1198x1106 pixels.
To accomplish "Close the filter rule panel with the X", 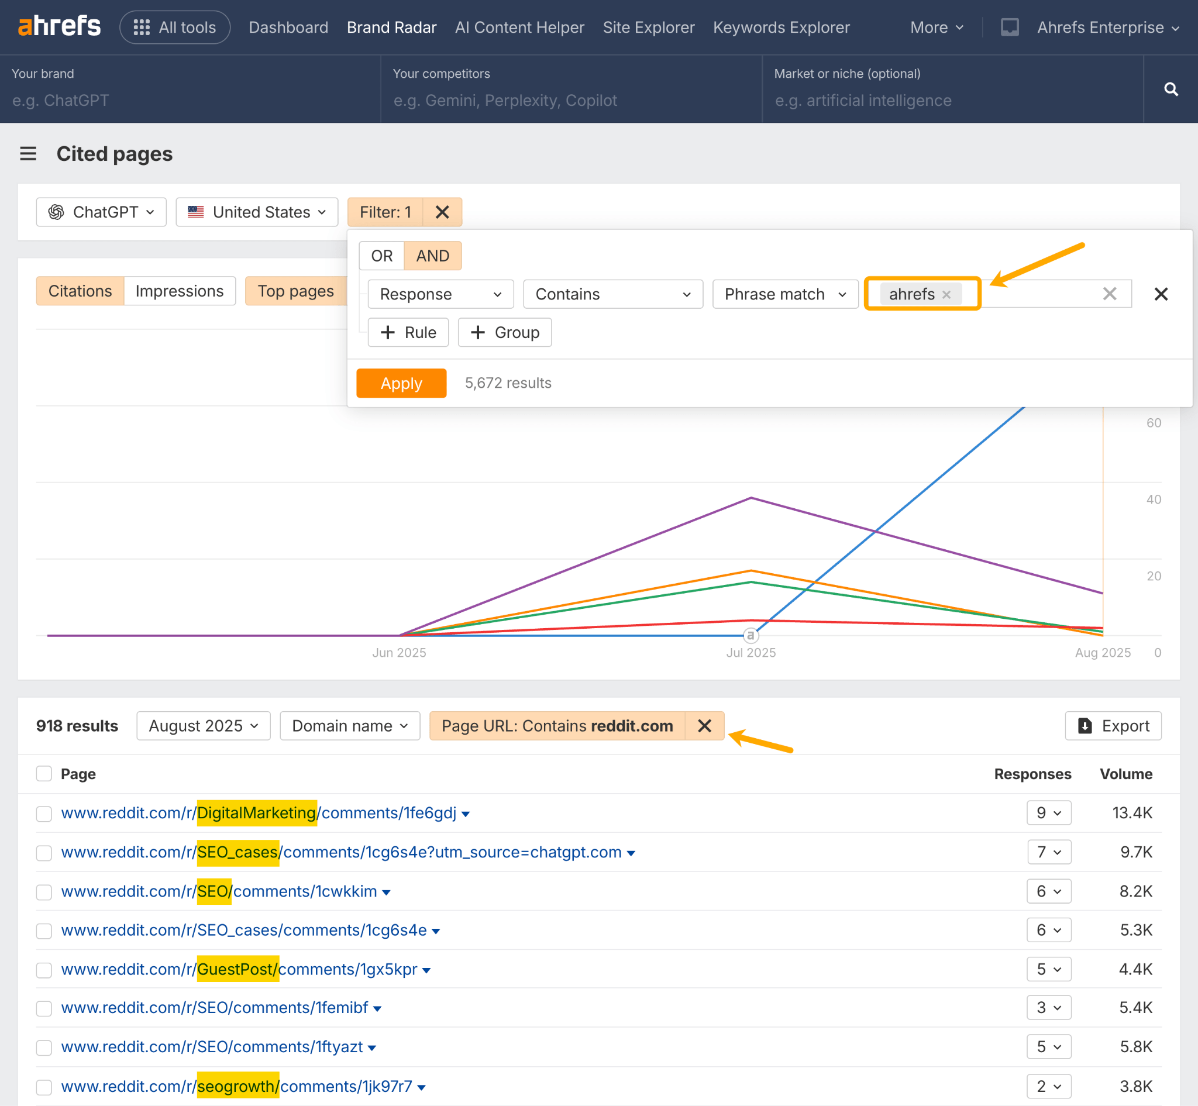I will [x=1162, y=294].
